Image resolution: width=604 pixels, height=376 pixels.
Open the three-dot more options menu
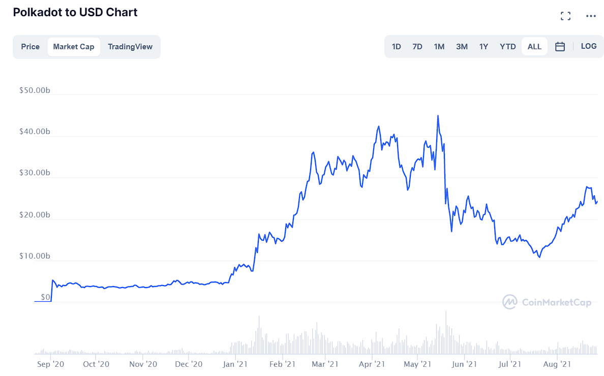[591, 16]
